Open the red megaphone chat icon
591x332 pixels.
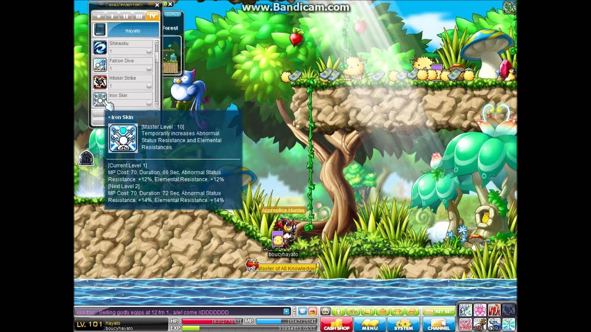coord(313,311)
